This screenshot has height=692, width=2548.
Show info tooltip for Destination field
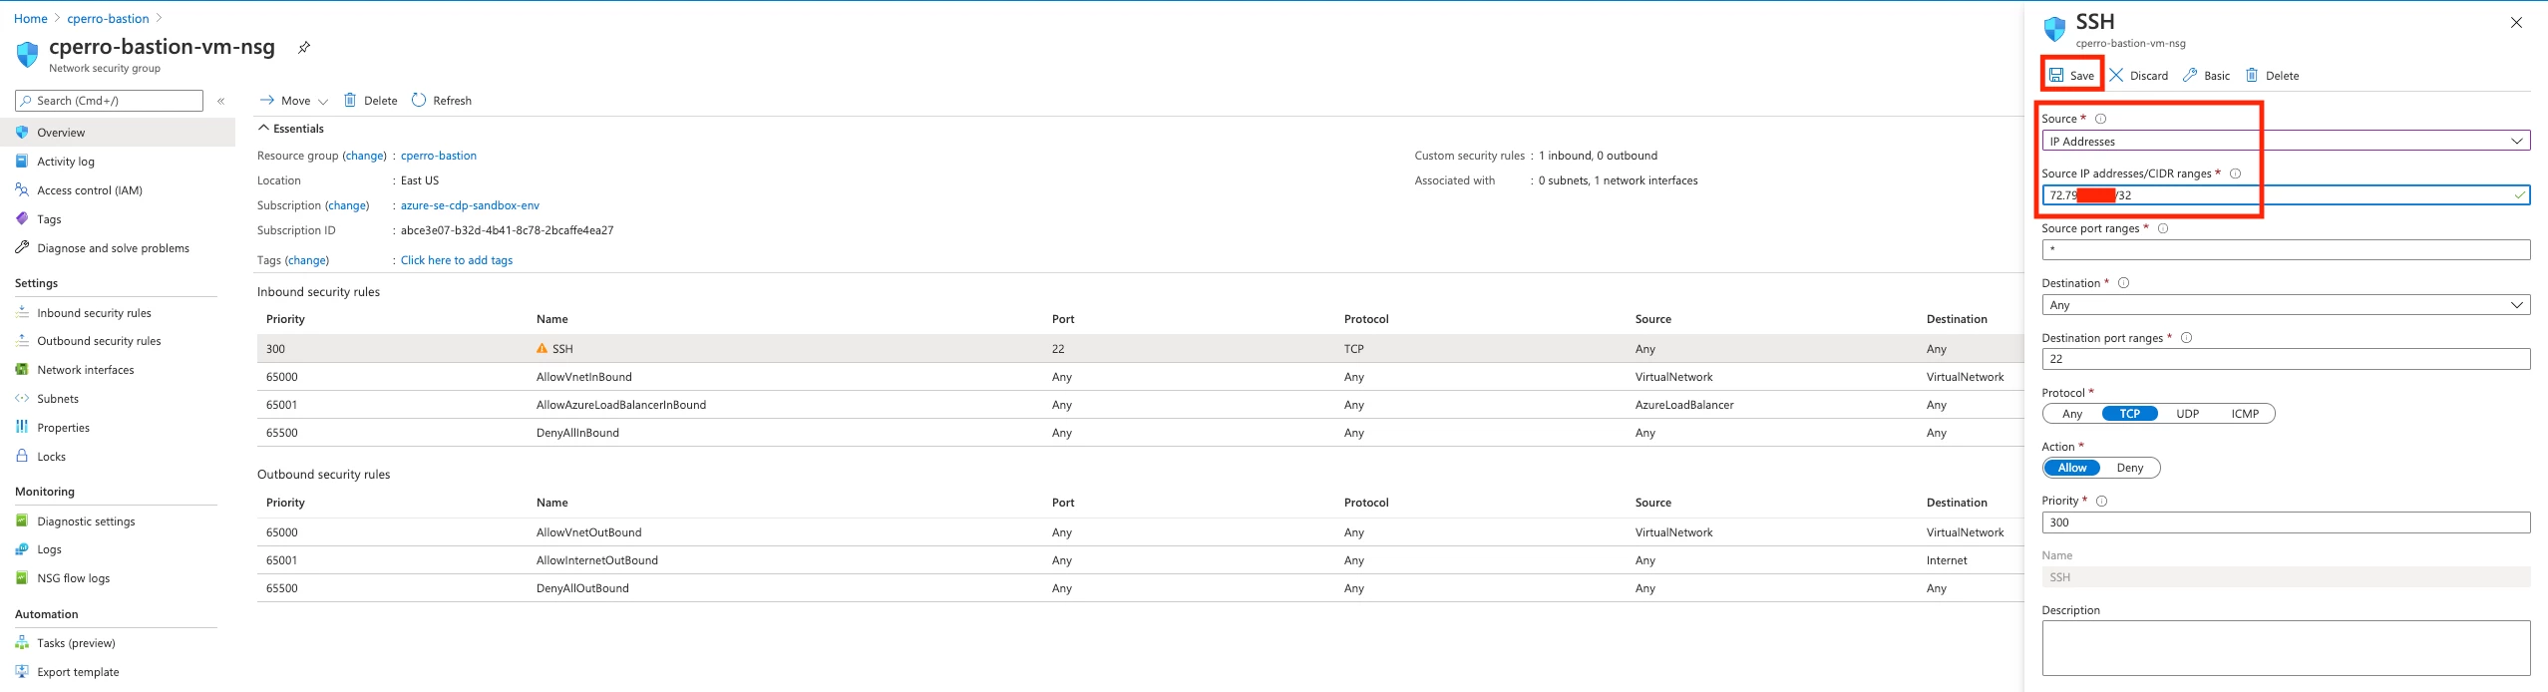tap(2124, 283)
